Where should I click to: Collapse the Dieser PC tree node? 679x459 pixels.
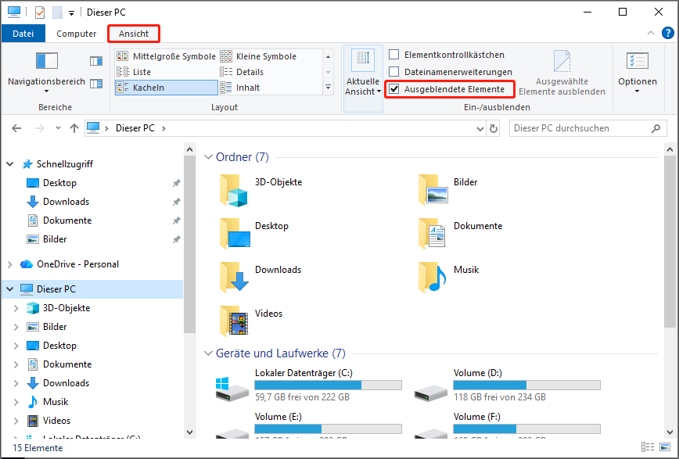(x=10, y=289)
